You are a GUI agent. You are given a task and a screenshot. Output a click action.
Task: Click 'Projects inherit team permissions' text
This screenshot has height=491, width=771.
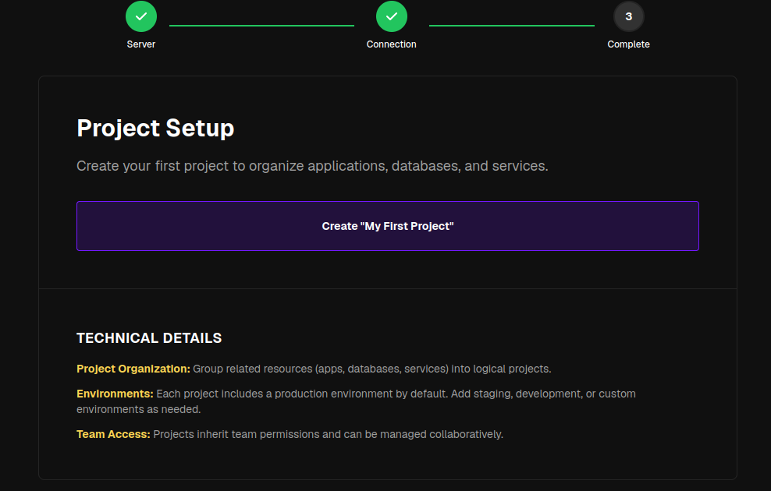tap(328, 434)
